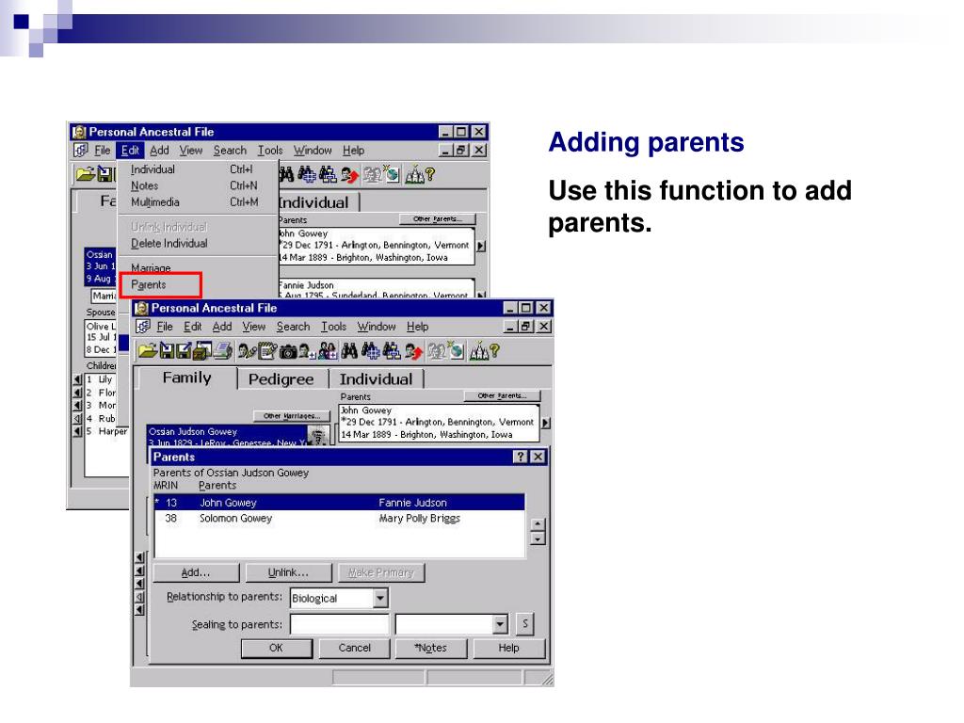Click the Open File folder toolbar icon in front window
Screen dimensions: 964x723
tap(148, 351)
